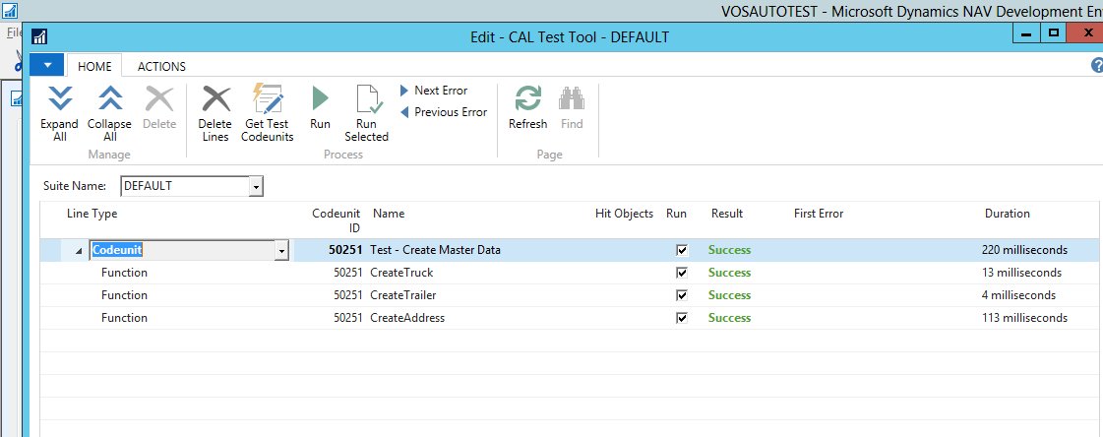Collapse the Codeunit 50251 tree row
Screen dimensions: 1103x437
[x=80, y=251]
